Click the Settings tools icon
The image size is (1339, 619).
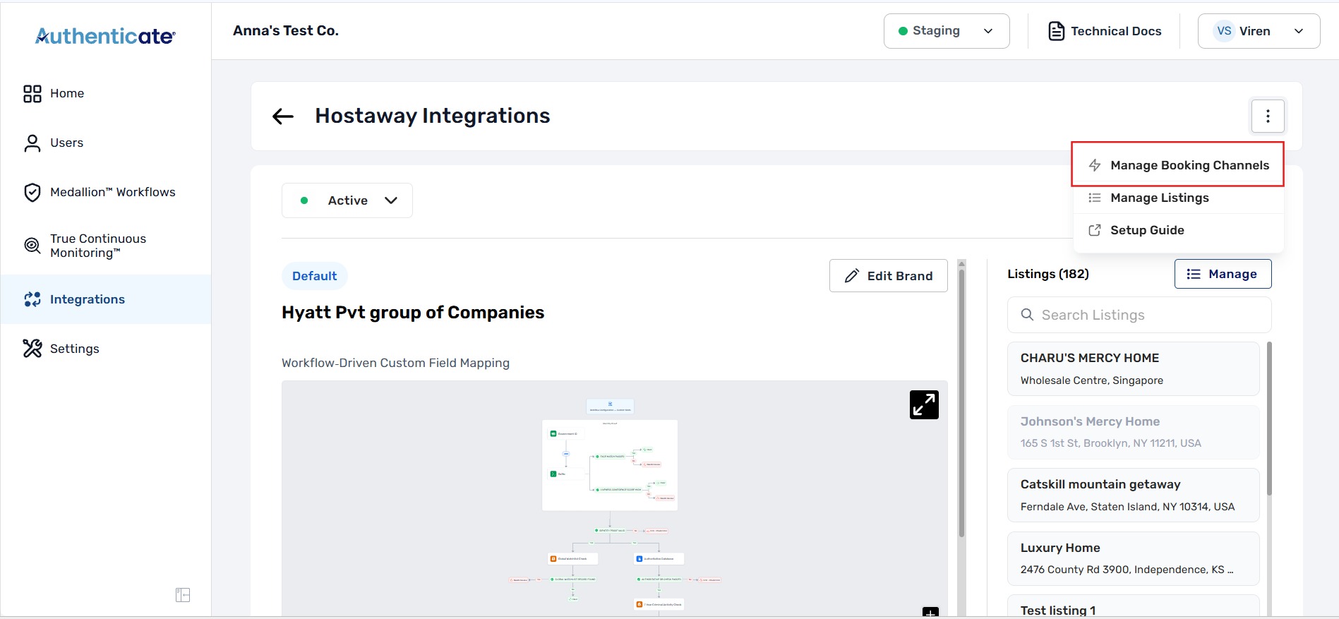32,349
